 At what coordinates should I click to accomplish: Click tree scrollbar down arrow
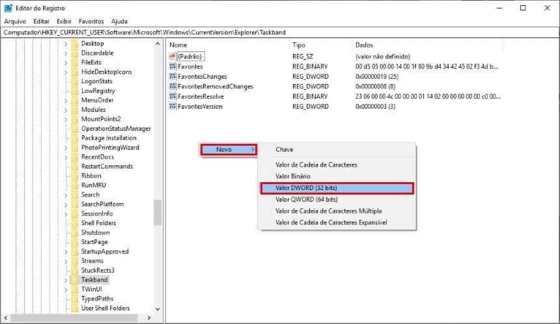tap(158, 309)
